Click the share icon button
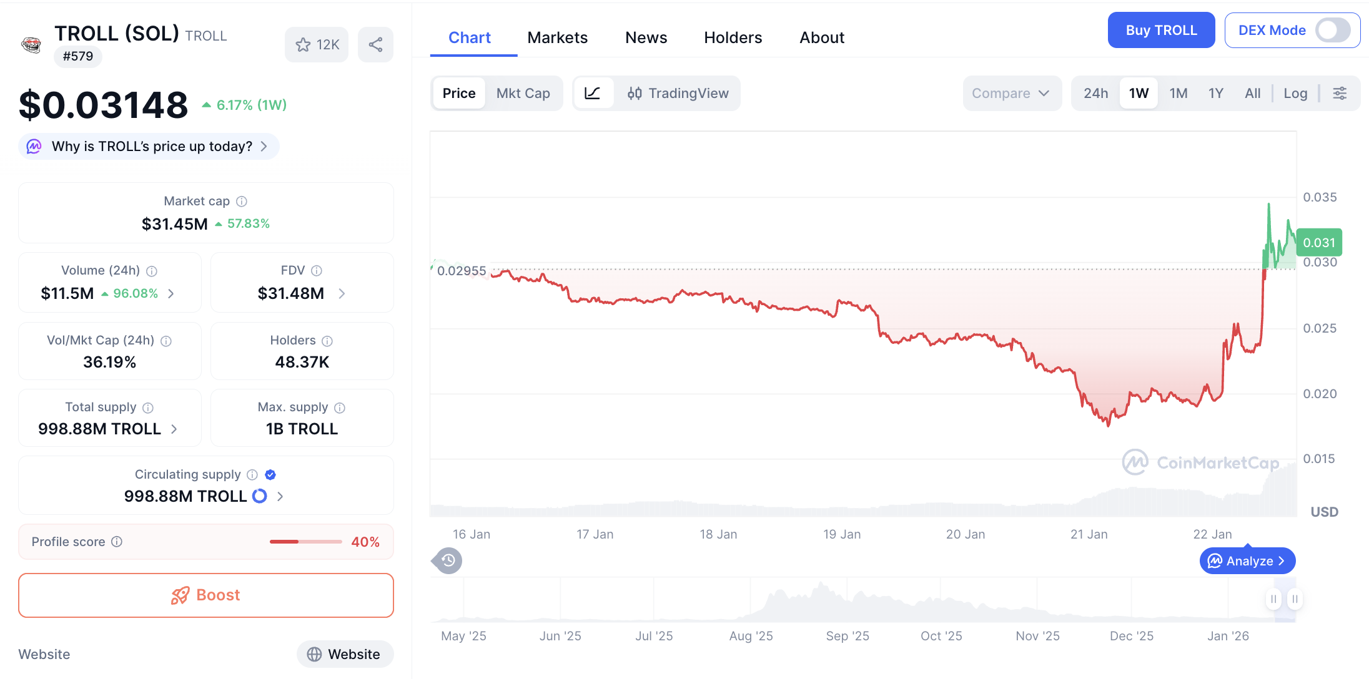The image size is (1369, 679). 375,45
